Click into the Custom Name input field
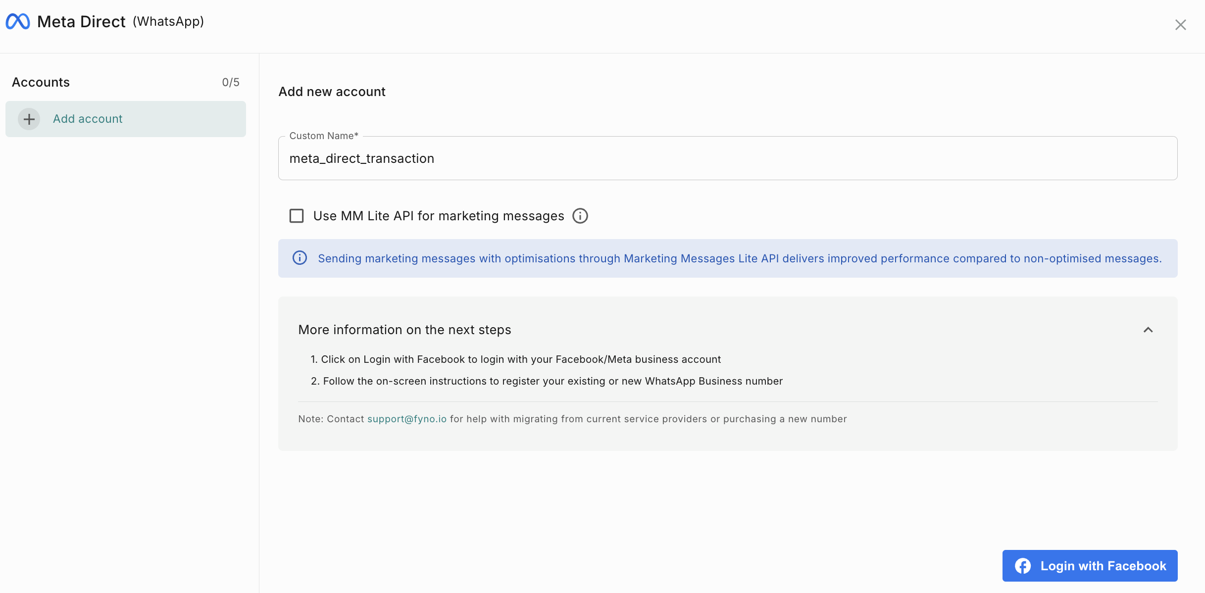This screenshot has width=1205, height=593. 727,159
